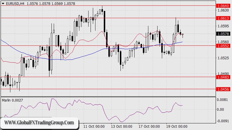Click the 1.0552 red price label
Image resolution: width=232 pixels, height=130 pixels.
pos(223,46)
